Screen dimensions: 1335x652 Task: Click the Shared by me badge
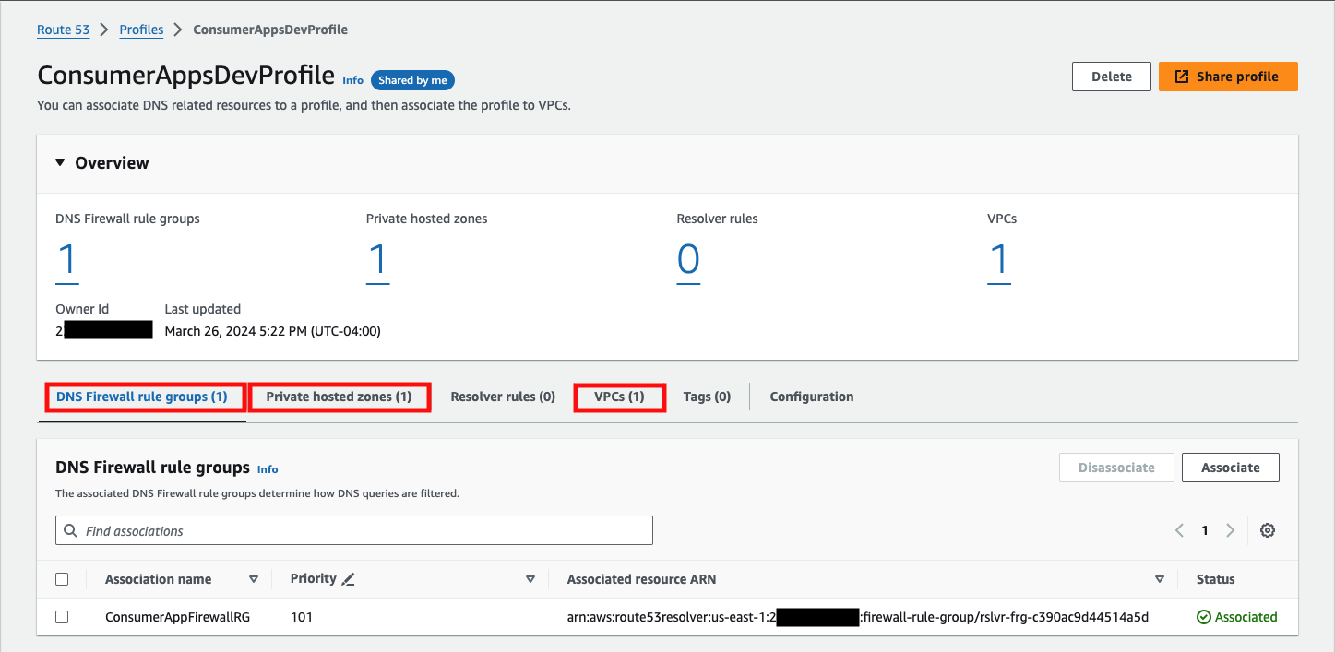pos(412,80)
